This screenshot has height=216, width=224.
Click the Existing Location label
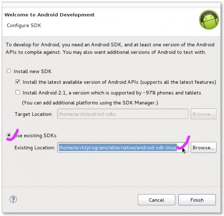click(35, 148)
